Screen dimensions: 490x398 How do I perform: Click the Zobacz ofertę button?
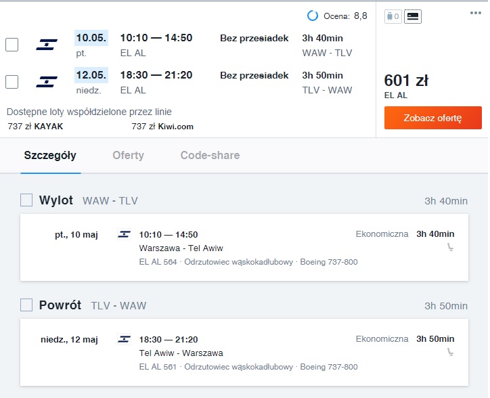tap(433, 118)
